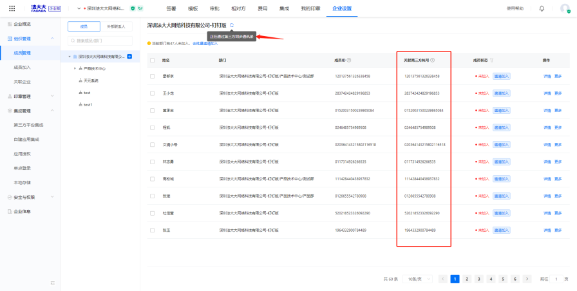The image size is (577, 291).
Task: Click the blue plus icon on organization root
Action: pos(129,57)
